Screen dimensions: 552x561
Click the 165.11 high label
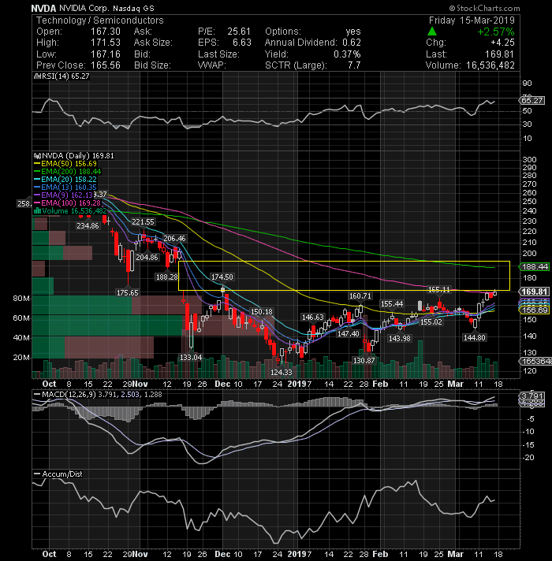click(x=439, y=289)
